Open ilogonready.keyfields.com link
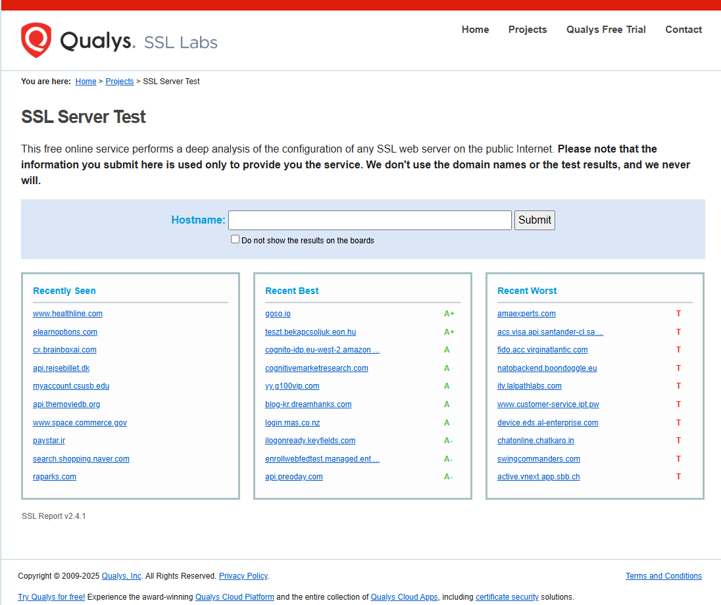Screen dimensions: 721x605 (x=311, y=441)
